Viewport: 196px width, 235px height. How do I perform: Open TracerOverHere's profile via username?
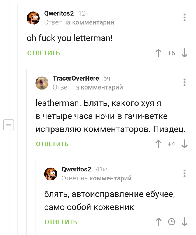click(x=76, y=79)
